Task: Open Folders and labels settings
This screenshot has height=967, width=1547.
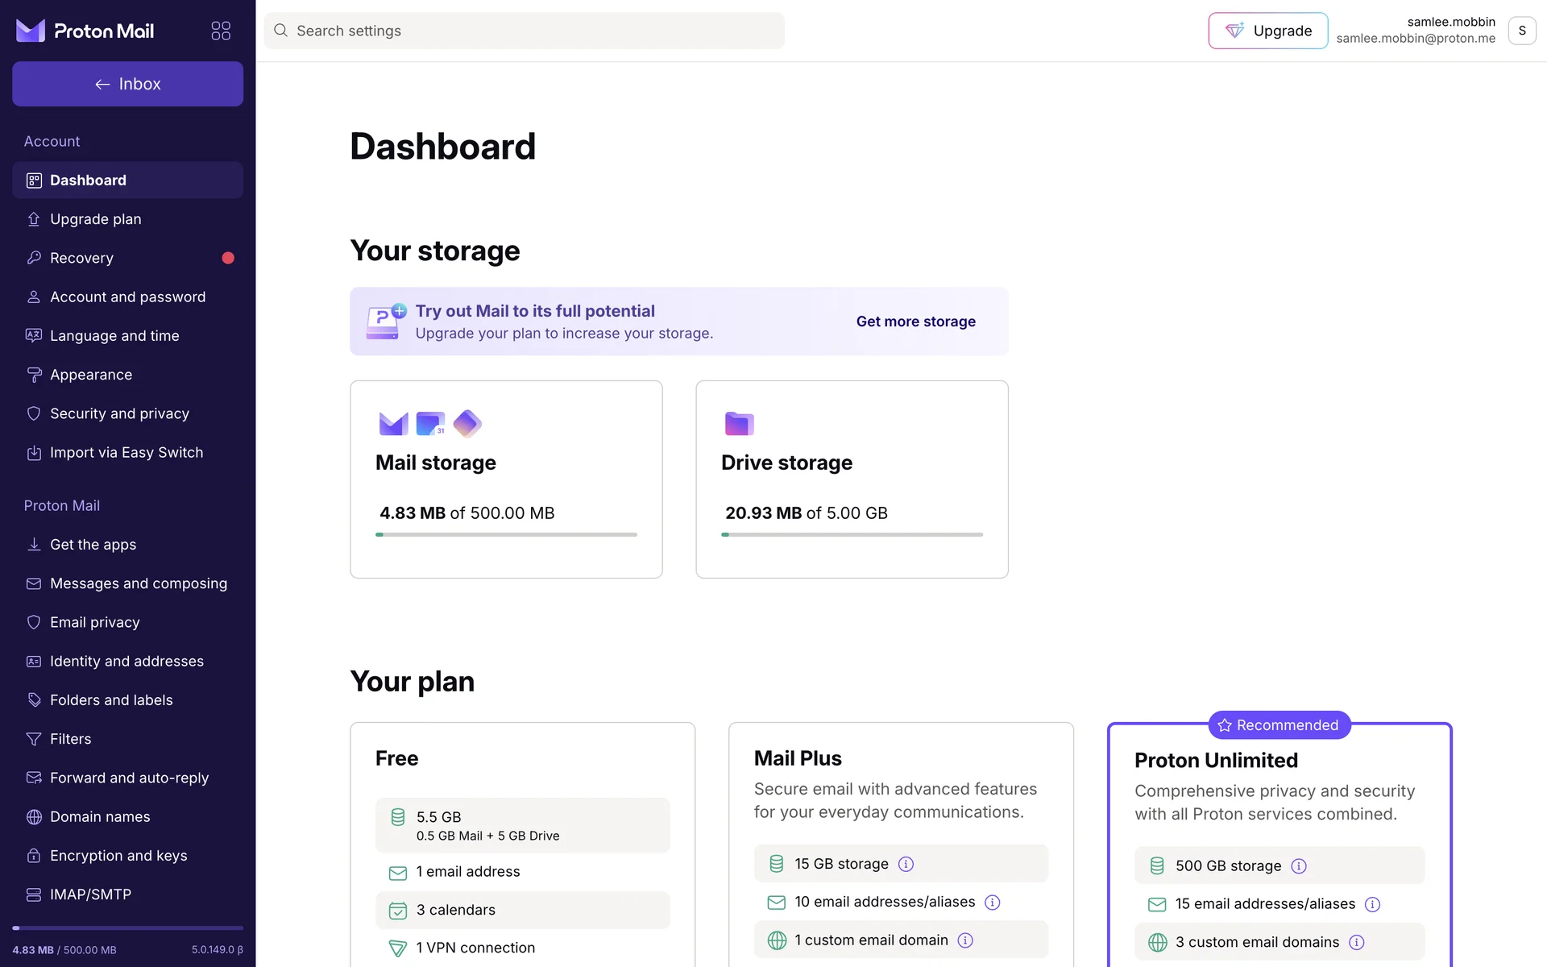Action: tap(111, 700)
